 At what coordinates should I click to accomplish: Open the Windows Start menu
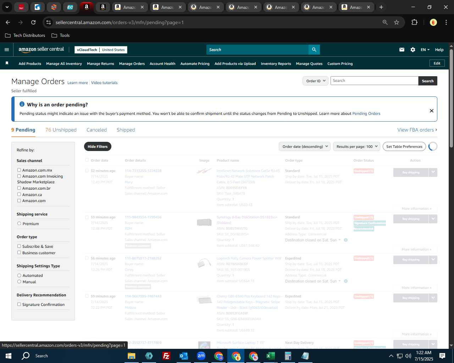point(9,356)
